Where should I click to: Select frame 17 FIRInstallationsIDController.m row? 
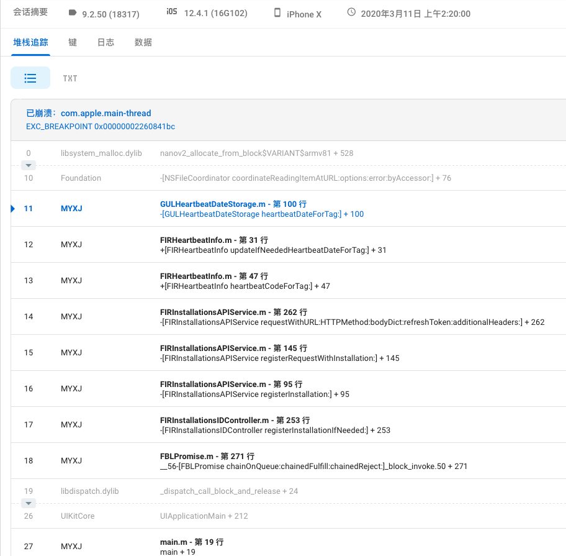(235, 420)
